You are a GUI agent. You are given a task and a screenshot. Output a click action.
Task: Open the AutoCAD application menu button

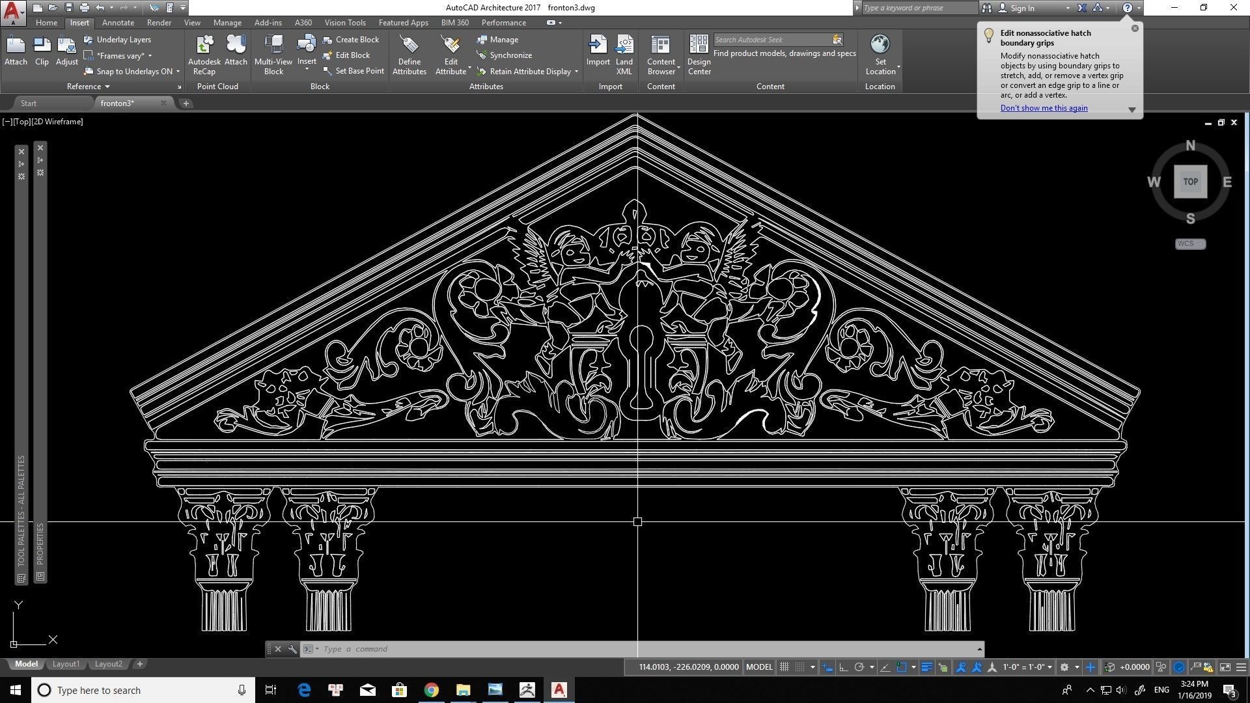13,12
